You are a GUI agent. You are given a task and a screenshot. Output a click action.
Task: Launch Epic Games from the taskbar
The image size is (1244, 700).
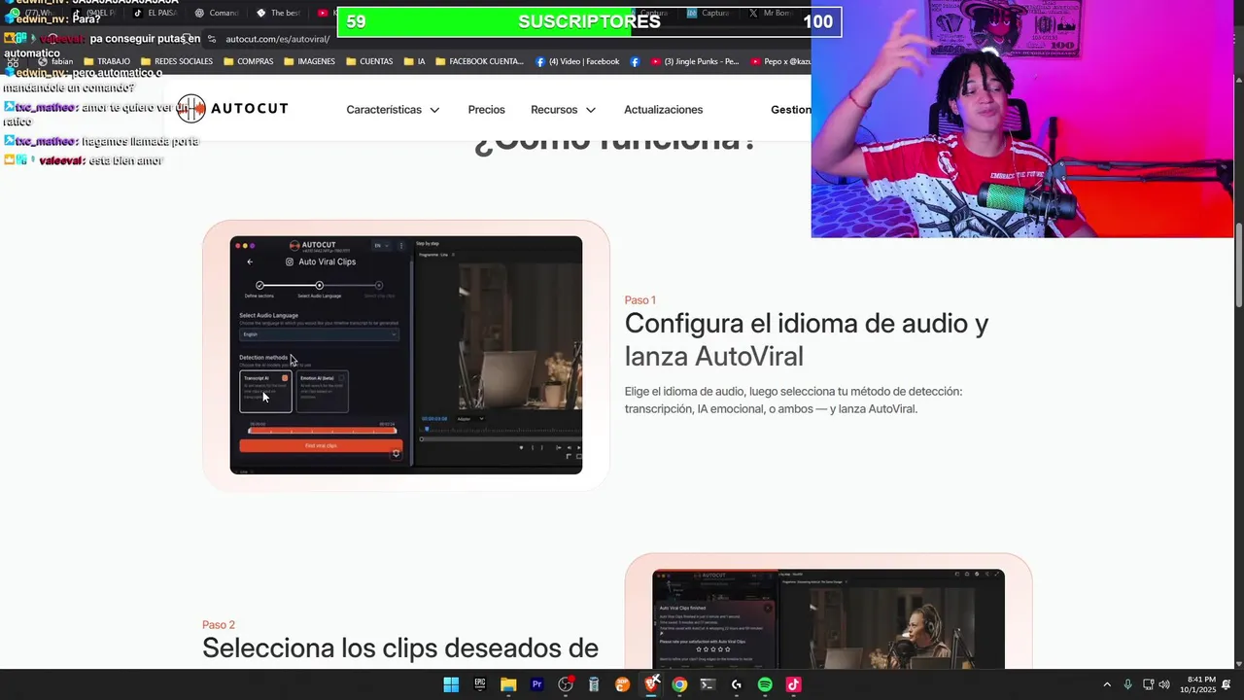(x=479, y=684)
